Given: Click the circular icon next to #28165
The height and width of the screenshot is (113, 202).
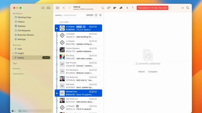Looking at the screenshot, I should pos(96,15).
